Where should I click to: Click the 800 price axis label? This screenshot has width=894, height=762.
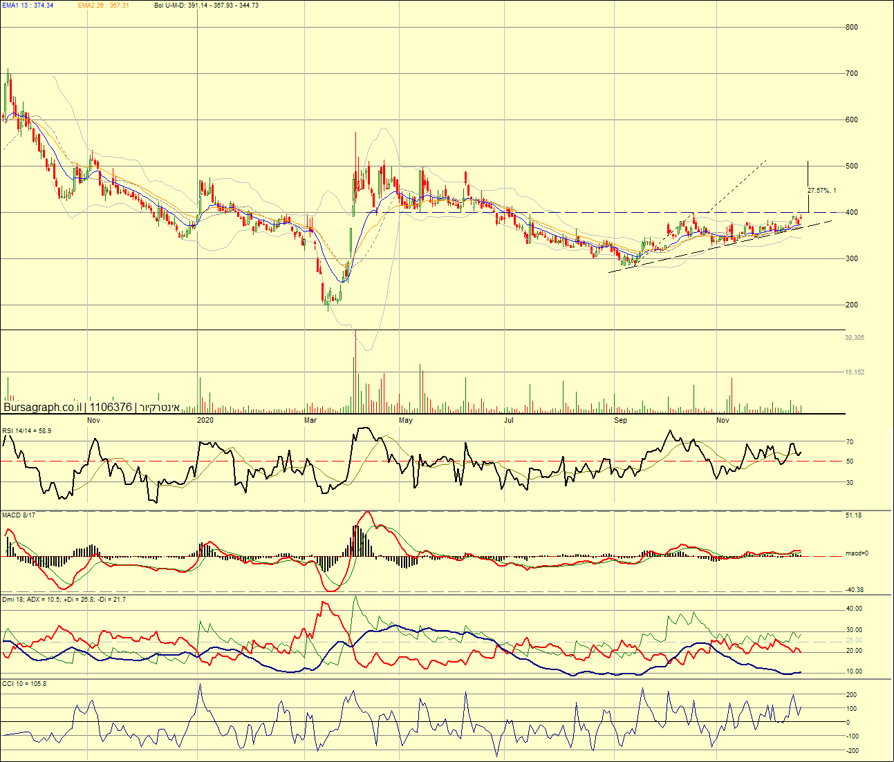coord(852,28)
